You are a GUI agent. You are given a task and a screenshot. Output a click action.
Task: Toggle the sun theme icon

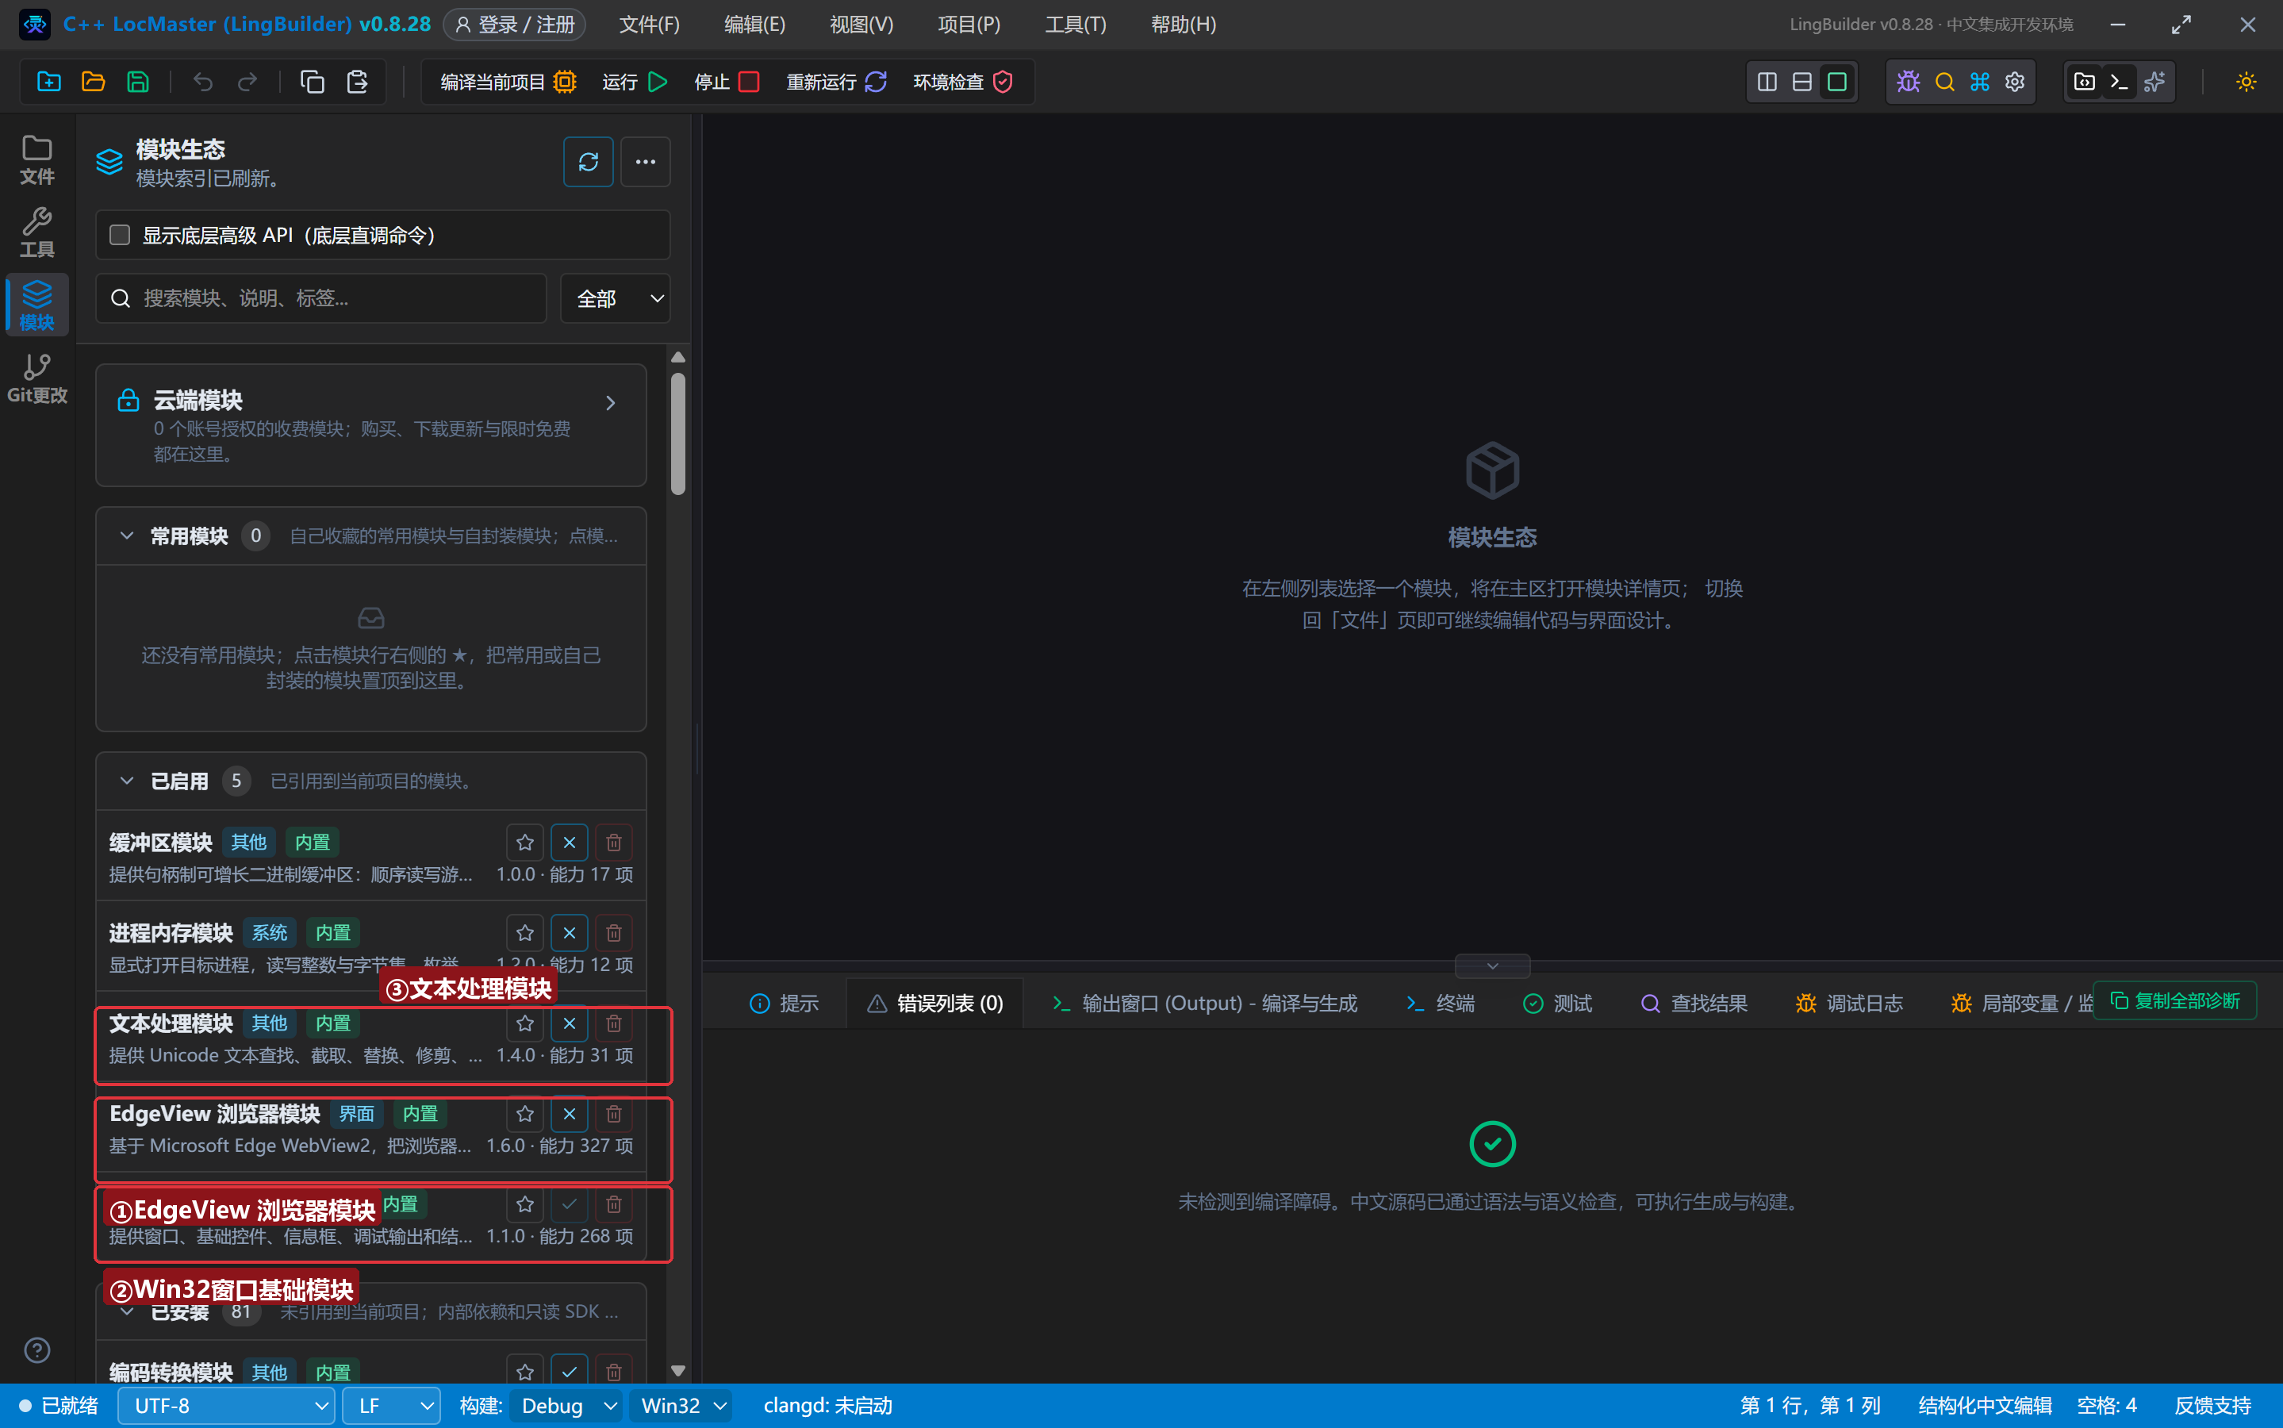tap(2247, 83)
